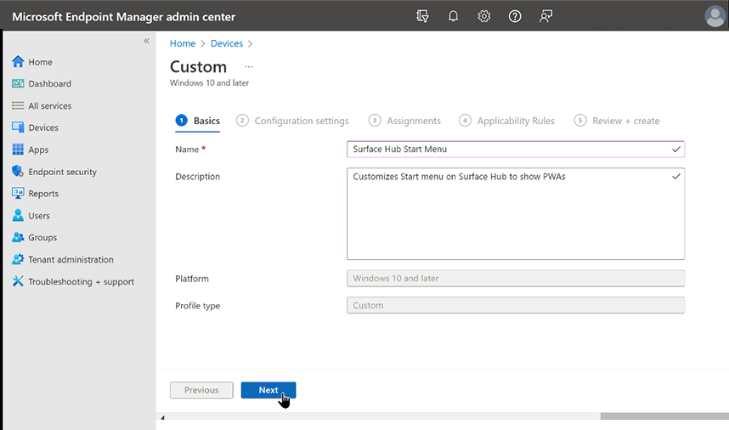Viewport: 729px width, 430px height.
Task: Click the Name input field
Action: [515, 150]
